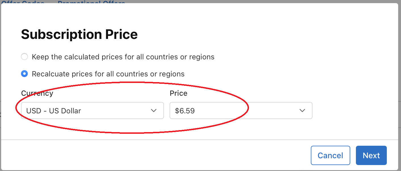
Task: Select the Keep the calculated prices radio button
Action: coord(25,57)
